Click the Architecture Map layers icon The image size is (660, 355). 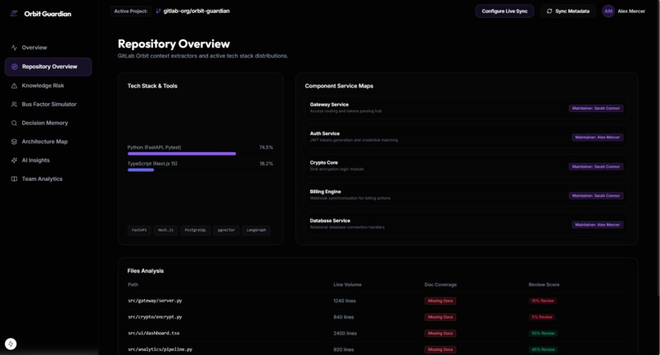pyautogui.click(x=14, y=142)
